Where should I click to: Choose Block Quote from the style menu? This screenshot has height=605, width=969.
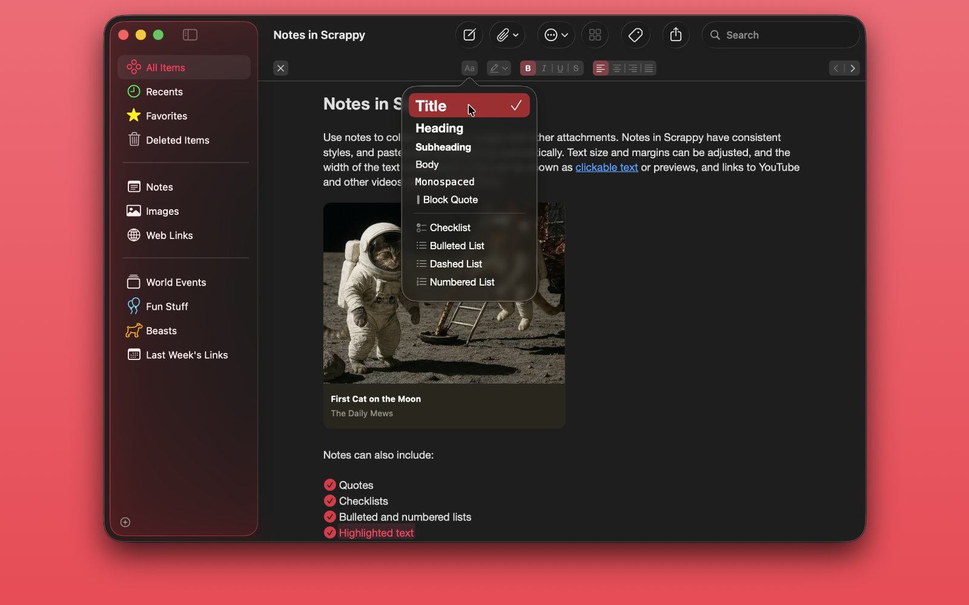click(x=451, y=200)
